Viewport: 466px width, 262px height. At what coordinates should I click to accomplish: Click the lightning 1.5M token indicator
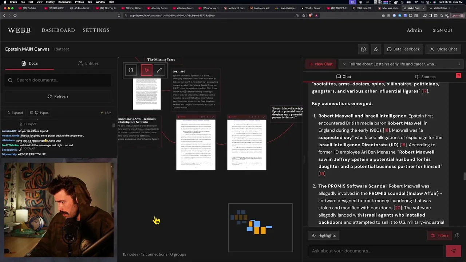(x=106, y=113)
